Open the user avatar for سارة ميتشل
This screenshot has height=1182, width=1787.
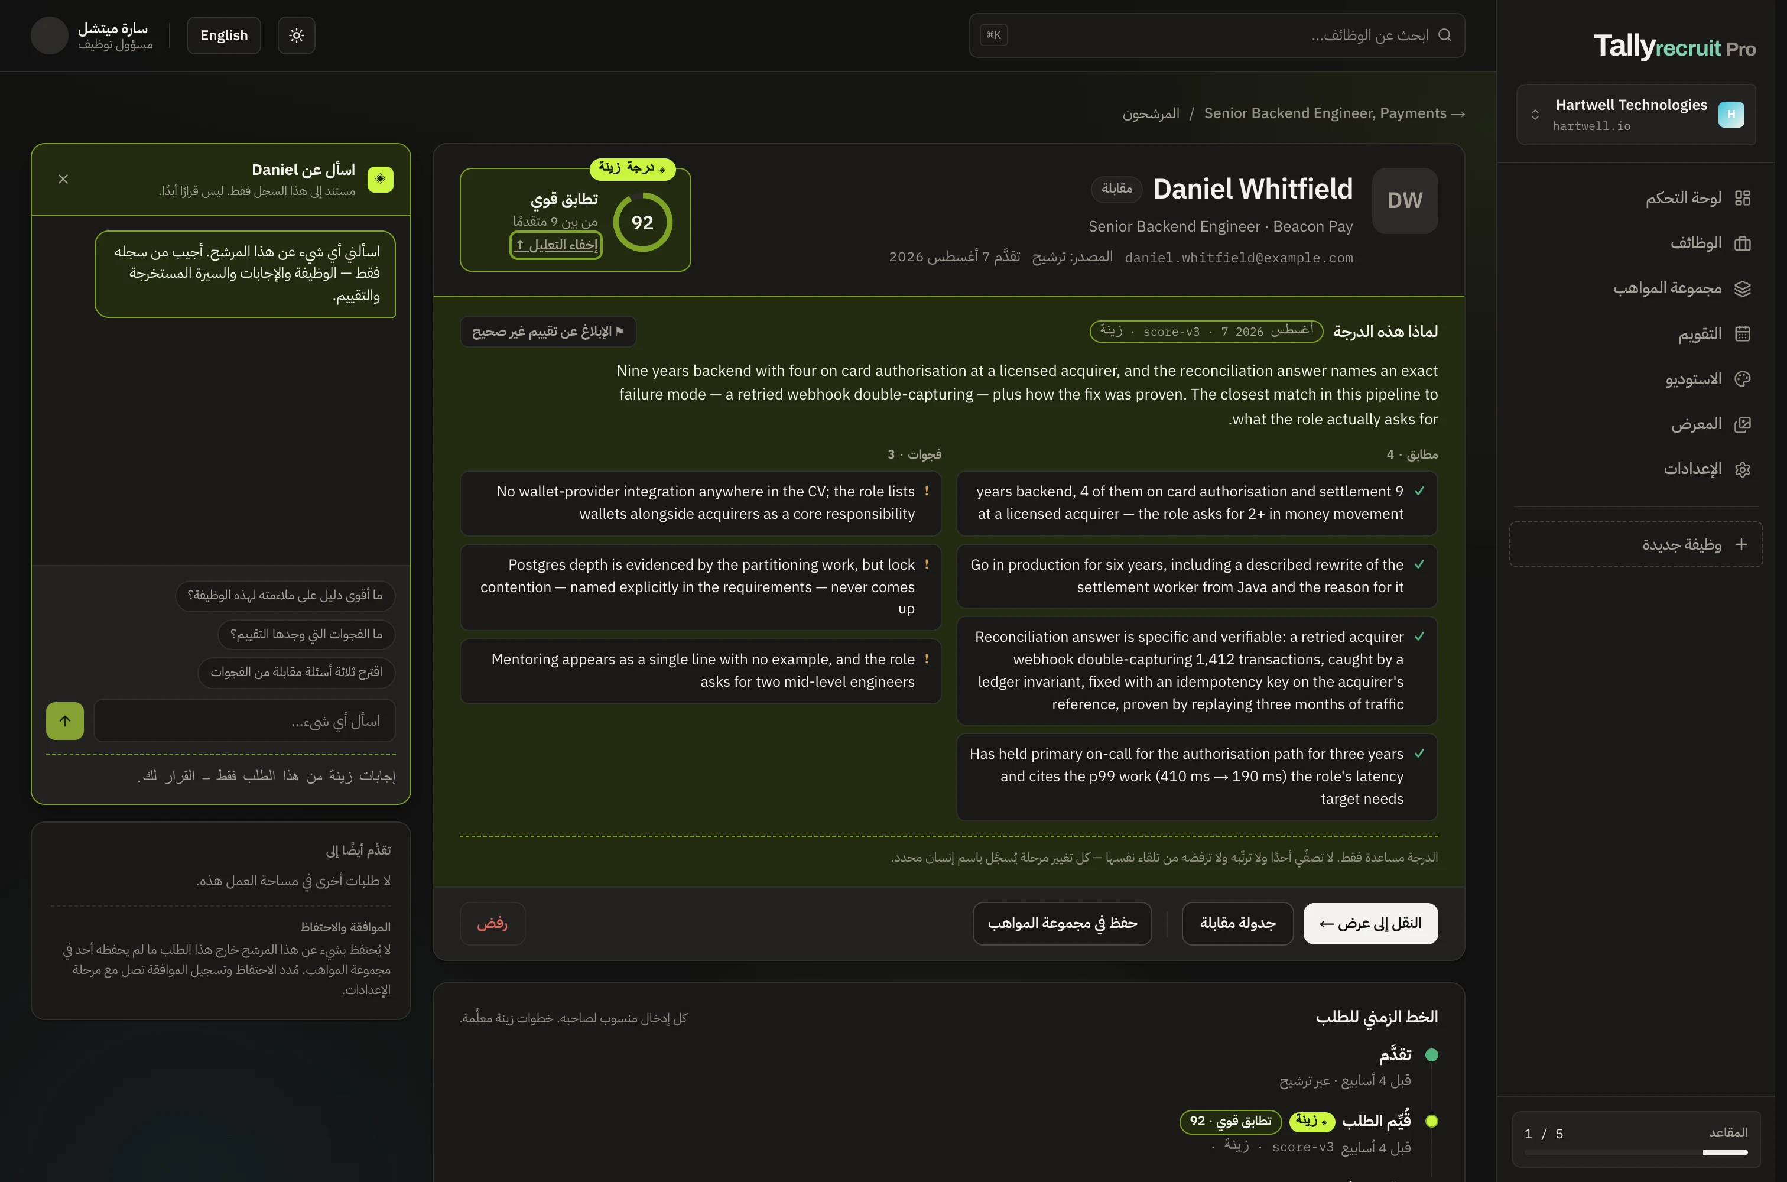click(x=50, y=35)
